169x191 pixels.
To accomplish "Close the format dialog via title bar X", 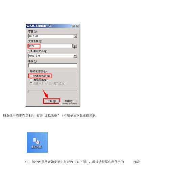I will [x=77, y=26].
